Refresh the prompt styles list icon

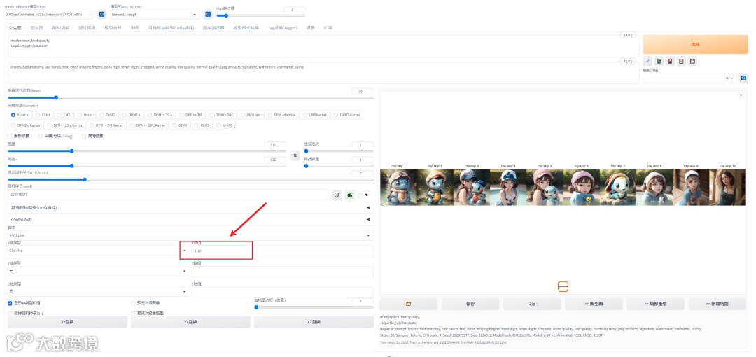coord(743,78)
